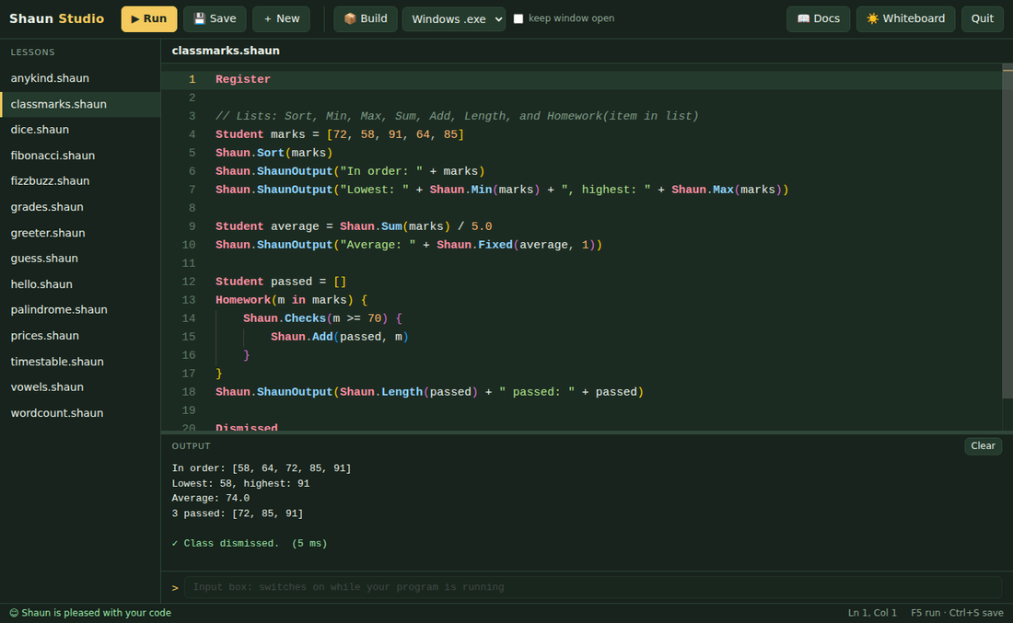Viewport: 1013px width, 623px height.
Task: Click output line "Average: 74.0"
Action: point(211,499)
